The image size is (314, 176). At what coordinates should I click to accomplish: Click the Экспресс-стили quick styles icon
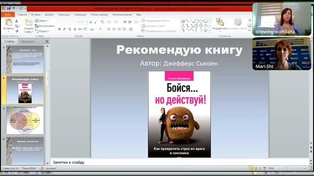pyautogui.click(x=237, y=22)
